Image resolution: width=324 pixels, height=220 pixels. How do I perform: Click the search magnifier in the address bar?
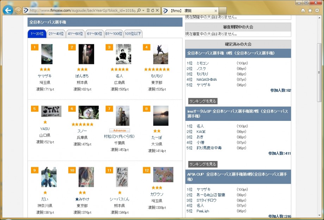(x=139, y=10)
